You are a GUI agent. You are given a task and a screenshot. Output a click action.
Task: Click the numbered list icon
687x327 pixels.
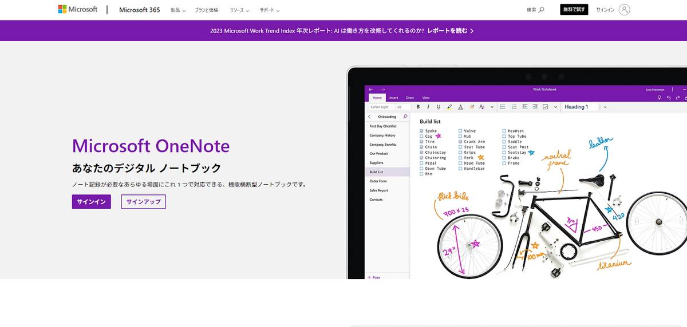(514, 107)
